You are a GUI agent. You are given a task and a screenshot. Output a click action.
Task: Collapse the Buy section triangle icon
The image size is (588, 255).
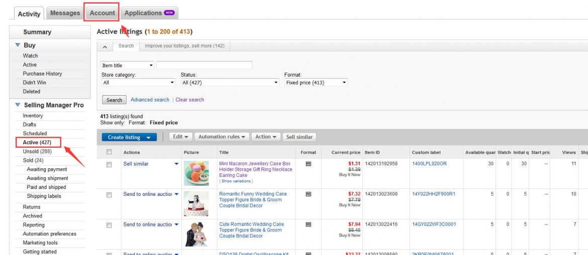pos(18,45)
